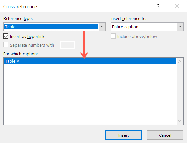Enable the Separate numbers with checkbox
Image resolution: width=187 pixels, height=143 pixels.
(x=6, y=45)
